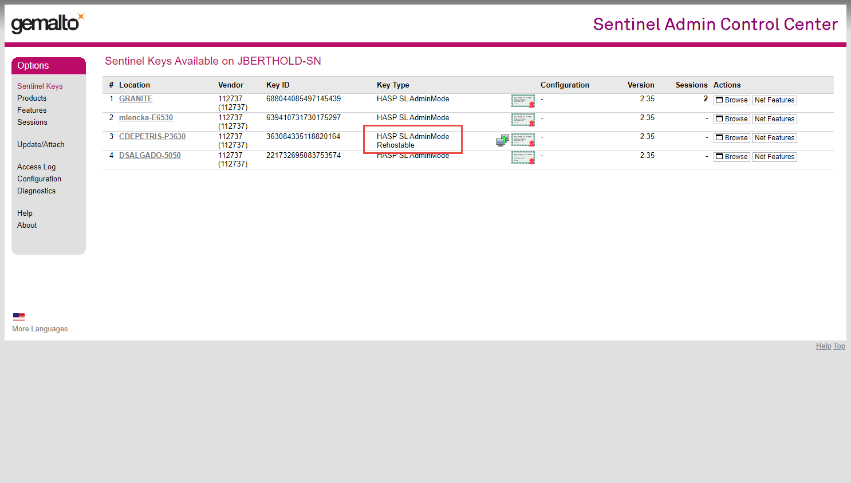Open mlencka-E6530 location link

[146, 117]
